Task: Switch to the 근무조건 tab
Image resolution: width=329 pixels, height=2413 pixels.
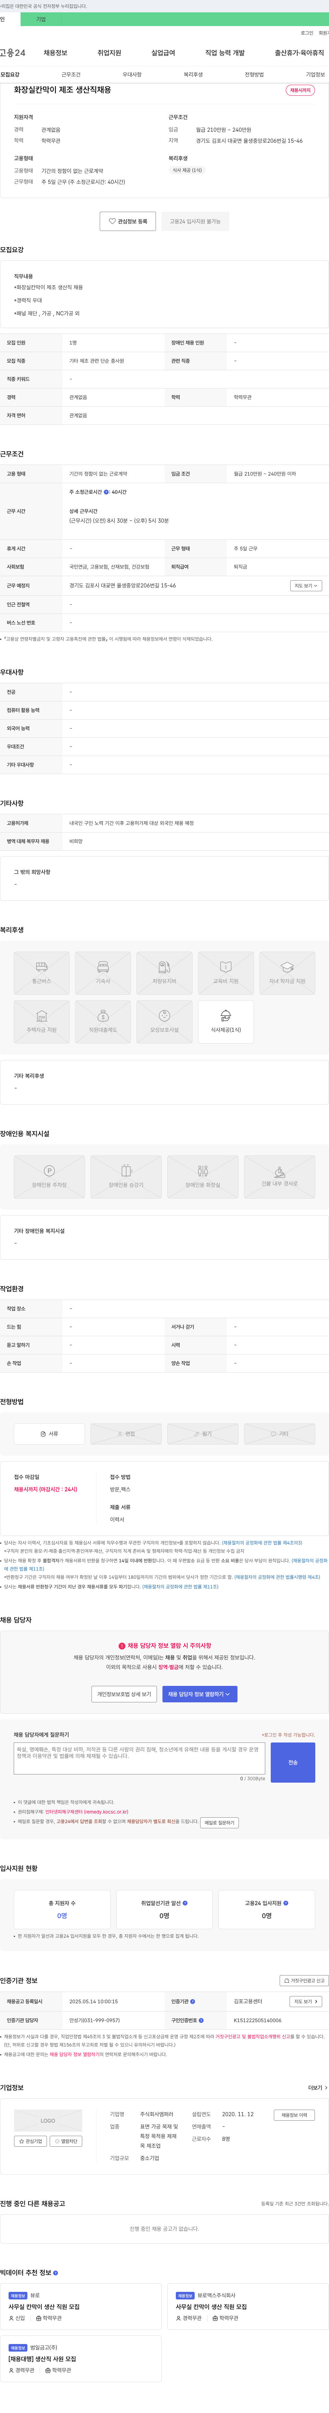Action: tap(71, 74)
